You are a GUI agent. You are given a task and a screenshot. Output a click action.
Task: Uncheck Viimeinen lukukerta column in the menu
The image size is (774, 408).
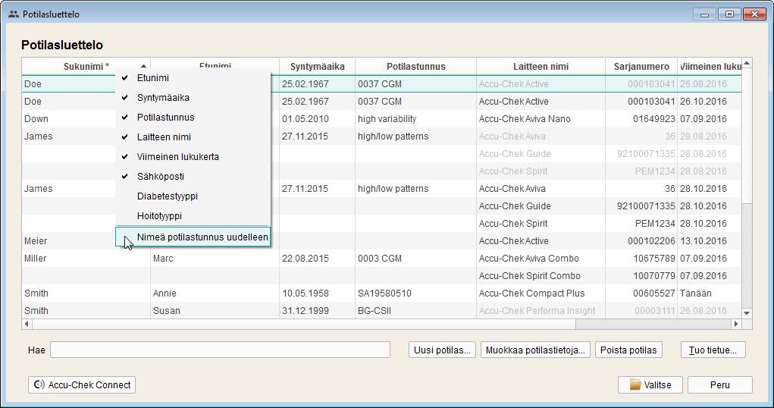[x=193, y=156]
